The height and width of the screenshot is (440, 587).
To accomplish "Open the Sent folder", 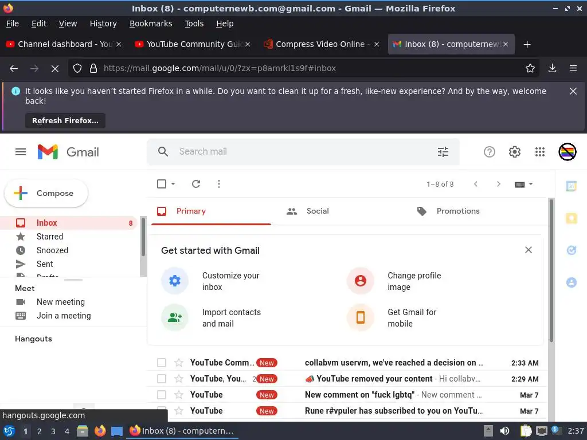I will (x=45, y=264).
